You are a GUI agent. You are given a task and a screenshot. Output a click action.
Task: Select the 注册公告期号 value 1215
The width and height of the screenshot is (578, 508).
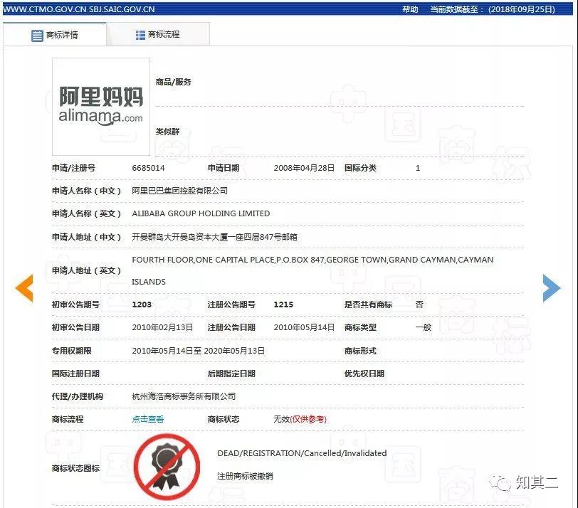pyautogui.click(x=284, y=305)
